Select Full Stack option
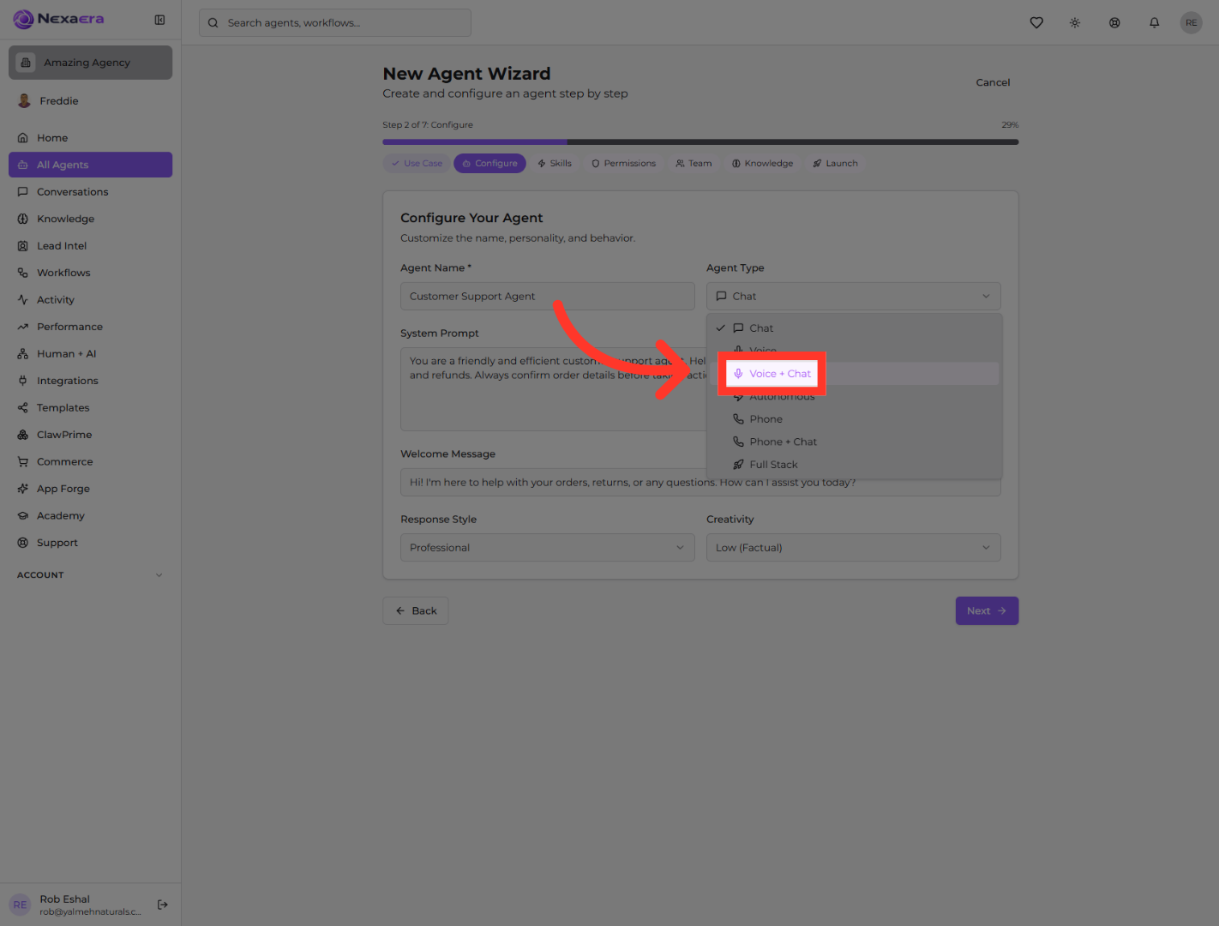This screenshot has width=1219, height=926. point(854,465)
